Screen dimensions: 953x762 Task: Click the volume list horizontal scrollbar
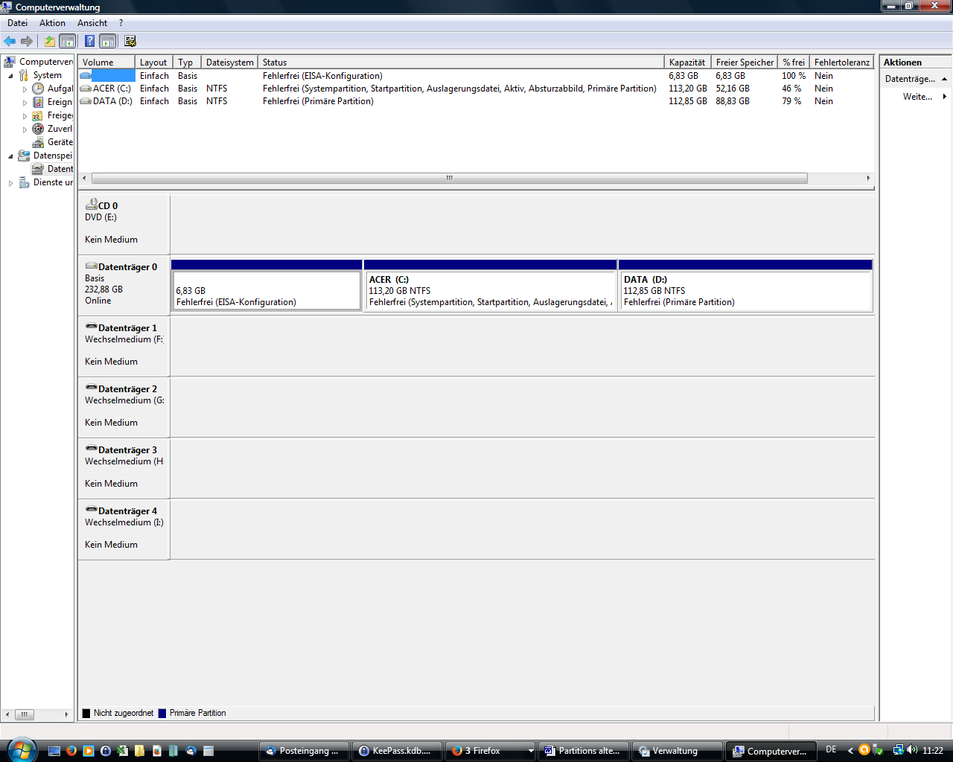click(x=449, y=179)
